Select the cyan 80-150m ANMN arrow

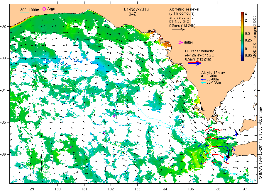pyautogui.click(x=203, y=82)
